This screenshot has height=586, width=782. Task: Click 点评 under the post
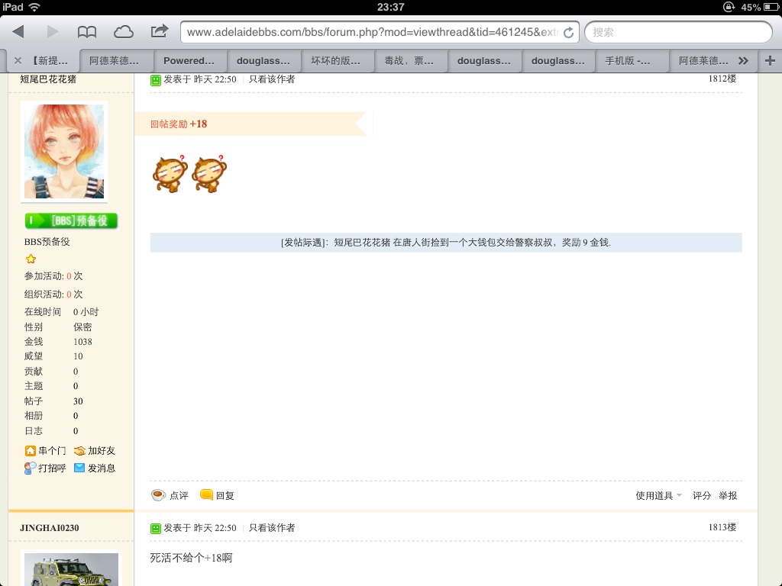170,495
